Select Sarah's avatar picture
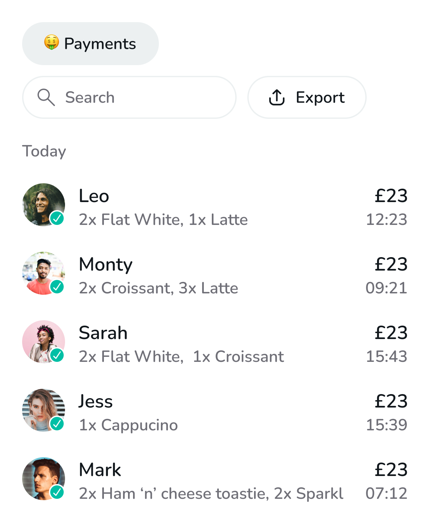 click(40, 338)
